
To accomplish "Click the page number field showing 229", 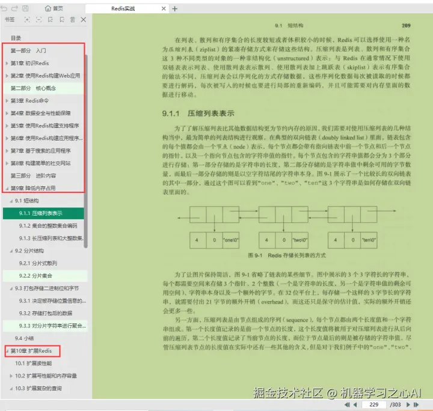I will [374, 404].
